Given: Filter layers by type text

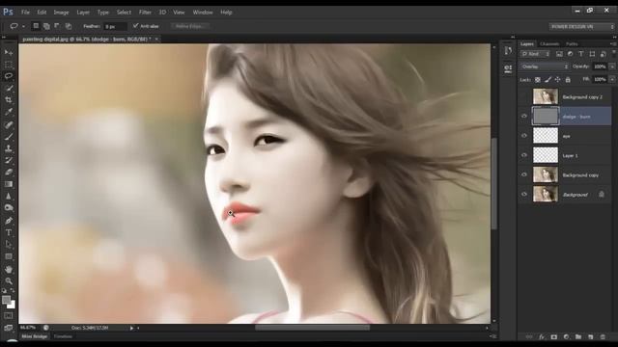Looking at the screenshot, I should click(581, 54).
